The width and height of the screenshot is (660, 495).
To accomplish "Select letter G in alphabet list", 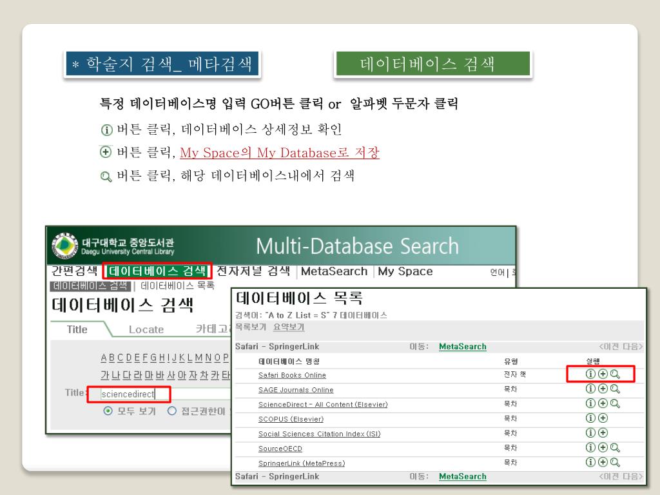I will [153, 358].
